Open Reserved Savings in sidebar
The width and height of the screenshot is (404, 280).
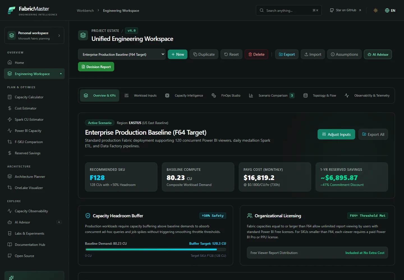pyautogui.click(x=34, y=153)
